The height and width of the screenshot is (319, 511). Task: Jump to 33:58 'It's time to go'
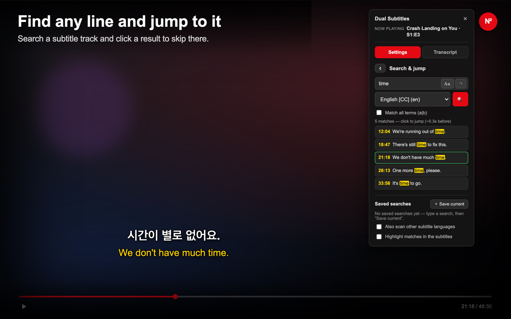421,183
